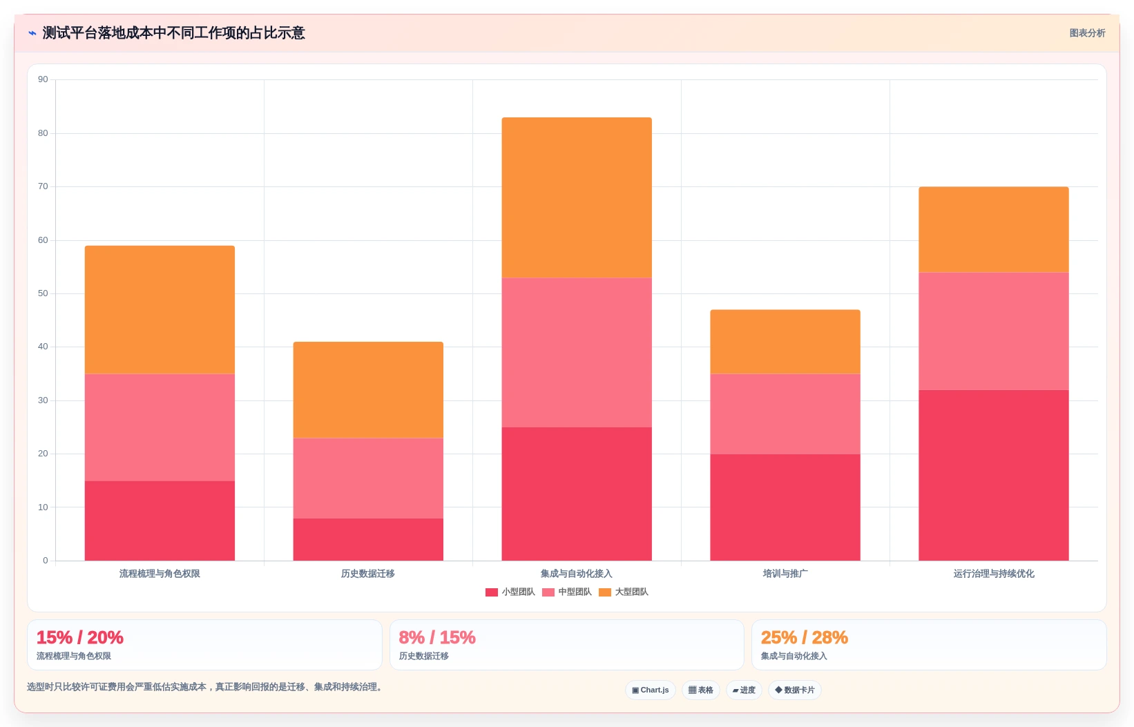Click the pink segment of 历史数据迁移 bar
Image resolution: width=1134 pixels, height=727 pixels.
368,478
